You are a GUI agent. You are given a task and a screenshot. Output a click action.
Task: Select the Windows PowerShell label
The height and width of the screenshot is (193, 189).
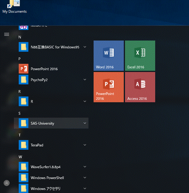[x=47, y=178]
